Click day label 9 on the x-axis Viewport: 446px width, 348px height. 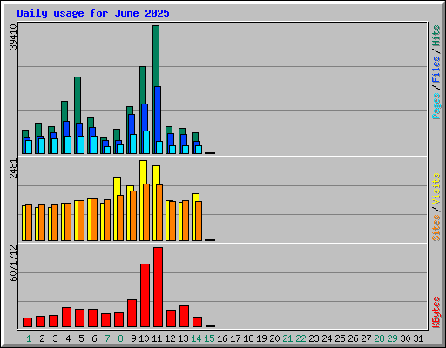tap(133, 338)
